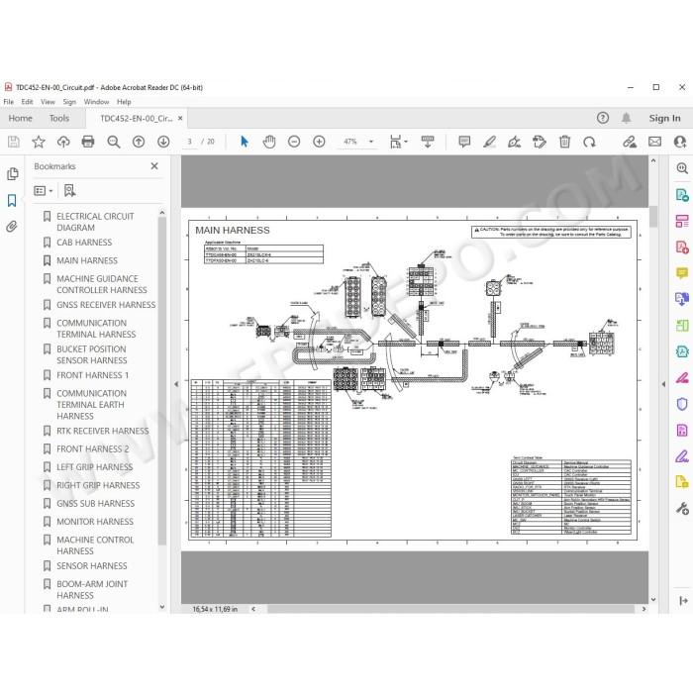Close the TDC452-EN-00_Cir document tab
Screen dimensions: 693x693
[x=180, y=118]
